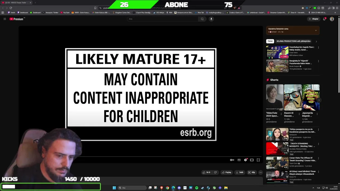
Task: Click the Windows taskbar Ara search box
Action: pos(132,188)
